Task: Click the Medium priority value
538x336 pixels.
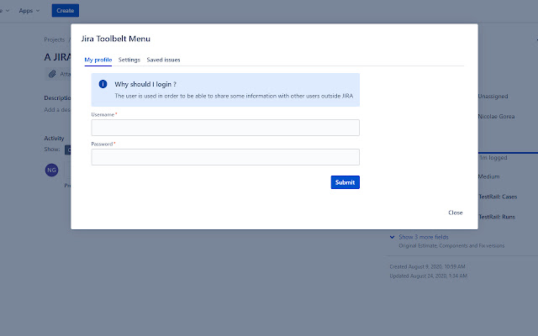Action: tap(488, 176)
